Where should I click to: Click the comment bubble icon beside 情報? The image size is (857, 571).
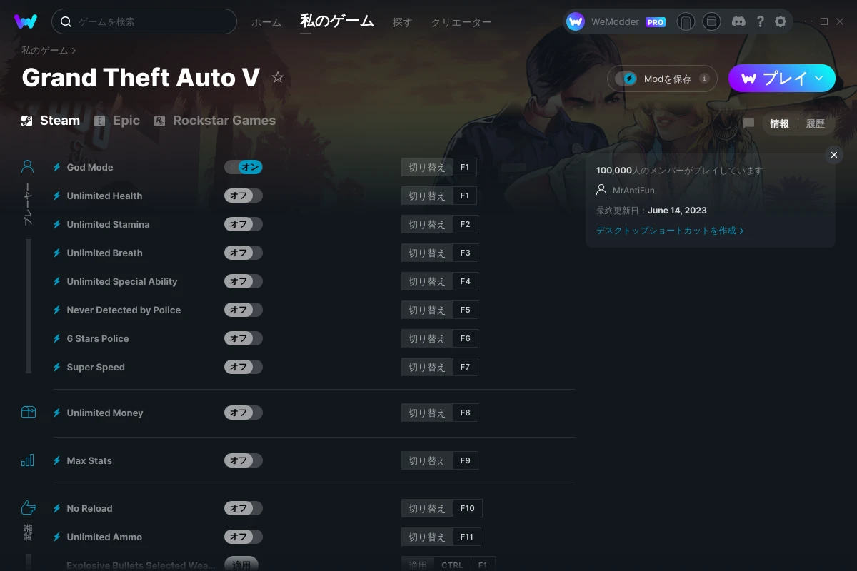coord(748,123)
